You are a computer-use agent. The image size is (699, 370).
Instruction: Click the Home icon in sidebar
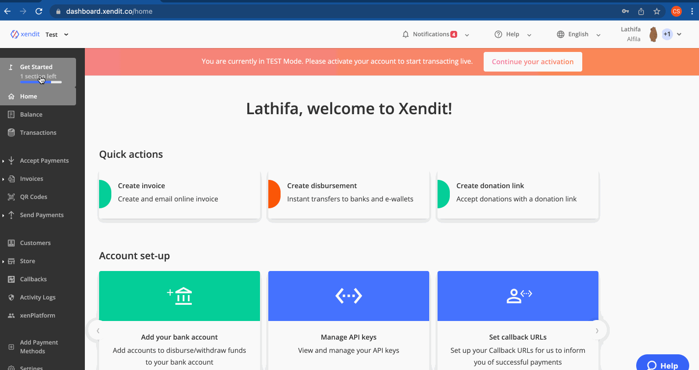(11, 97)
